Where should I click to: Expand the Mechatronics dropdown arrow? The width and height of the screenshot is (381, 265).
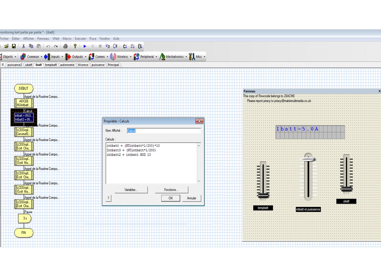click(186, 57)
